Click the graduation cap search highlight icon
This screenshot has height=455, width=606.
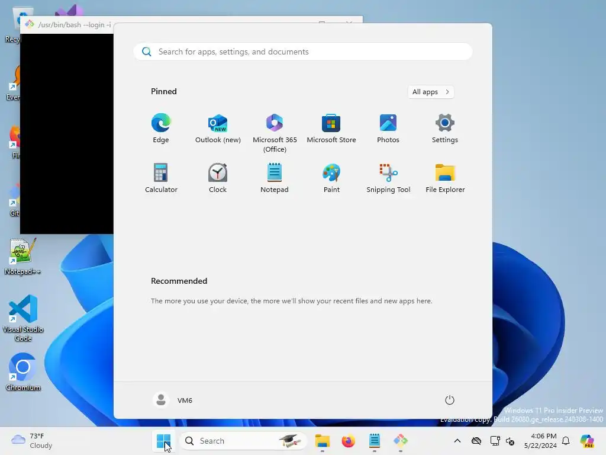tap(290, 441)
